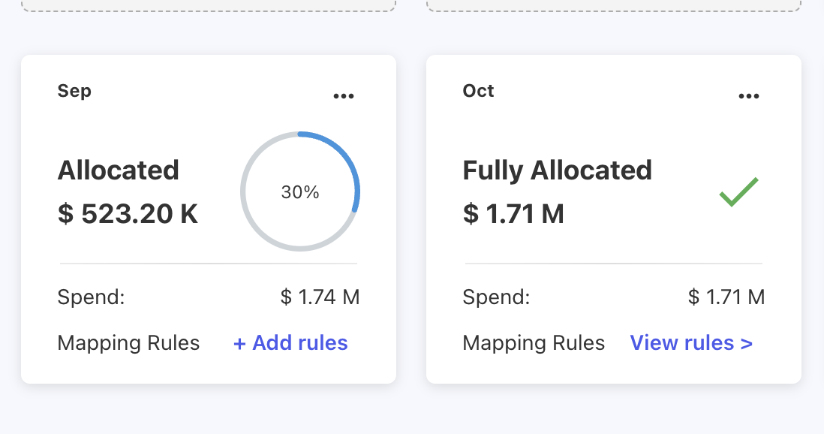Click the Fully Allocated heading
824x434 pixels.
[x=558, y=170]
